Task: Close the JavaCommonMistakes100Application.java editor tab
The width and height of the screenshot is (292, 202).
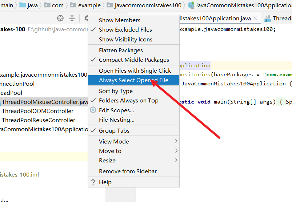Action: [255, 19]
